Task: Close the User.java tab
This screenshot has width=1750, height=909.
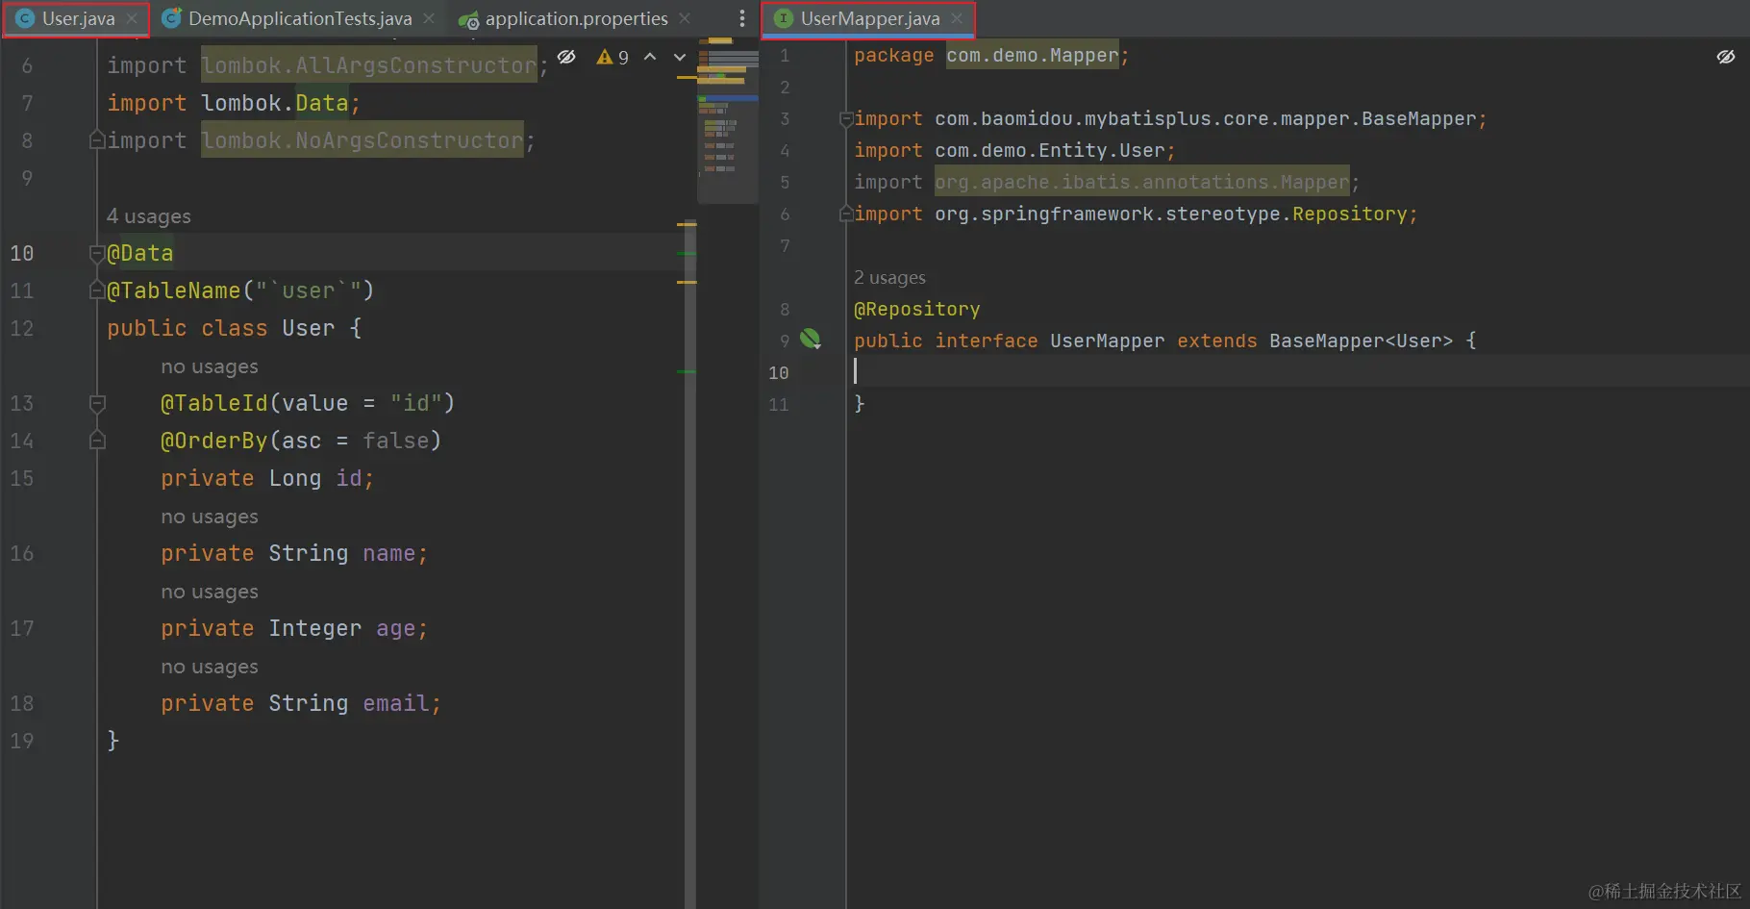Action: (132, 18)
